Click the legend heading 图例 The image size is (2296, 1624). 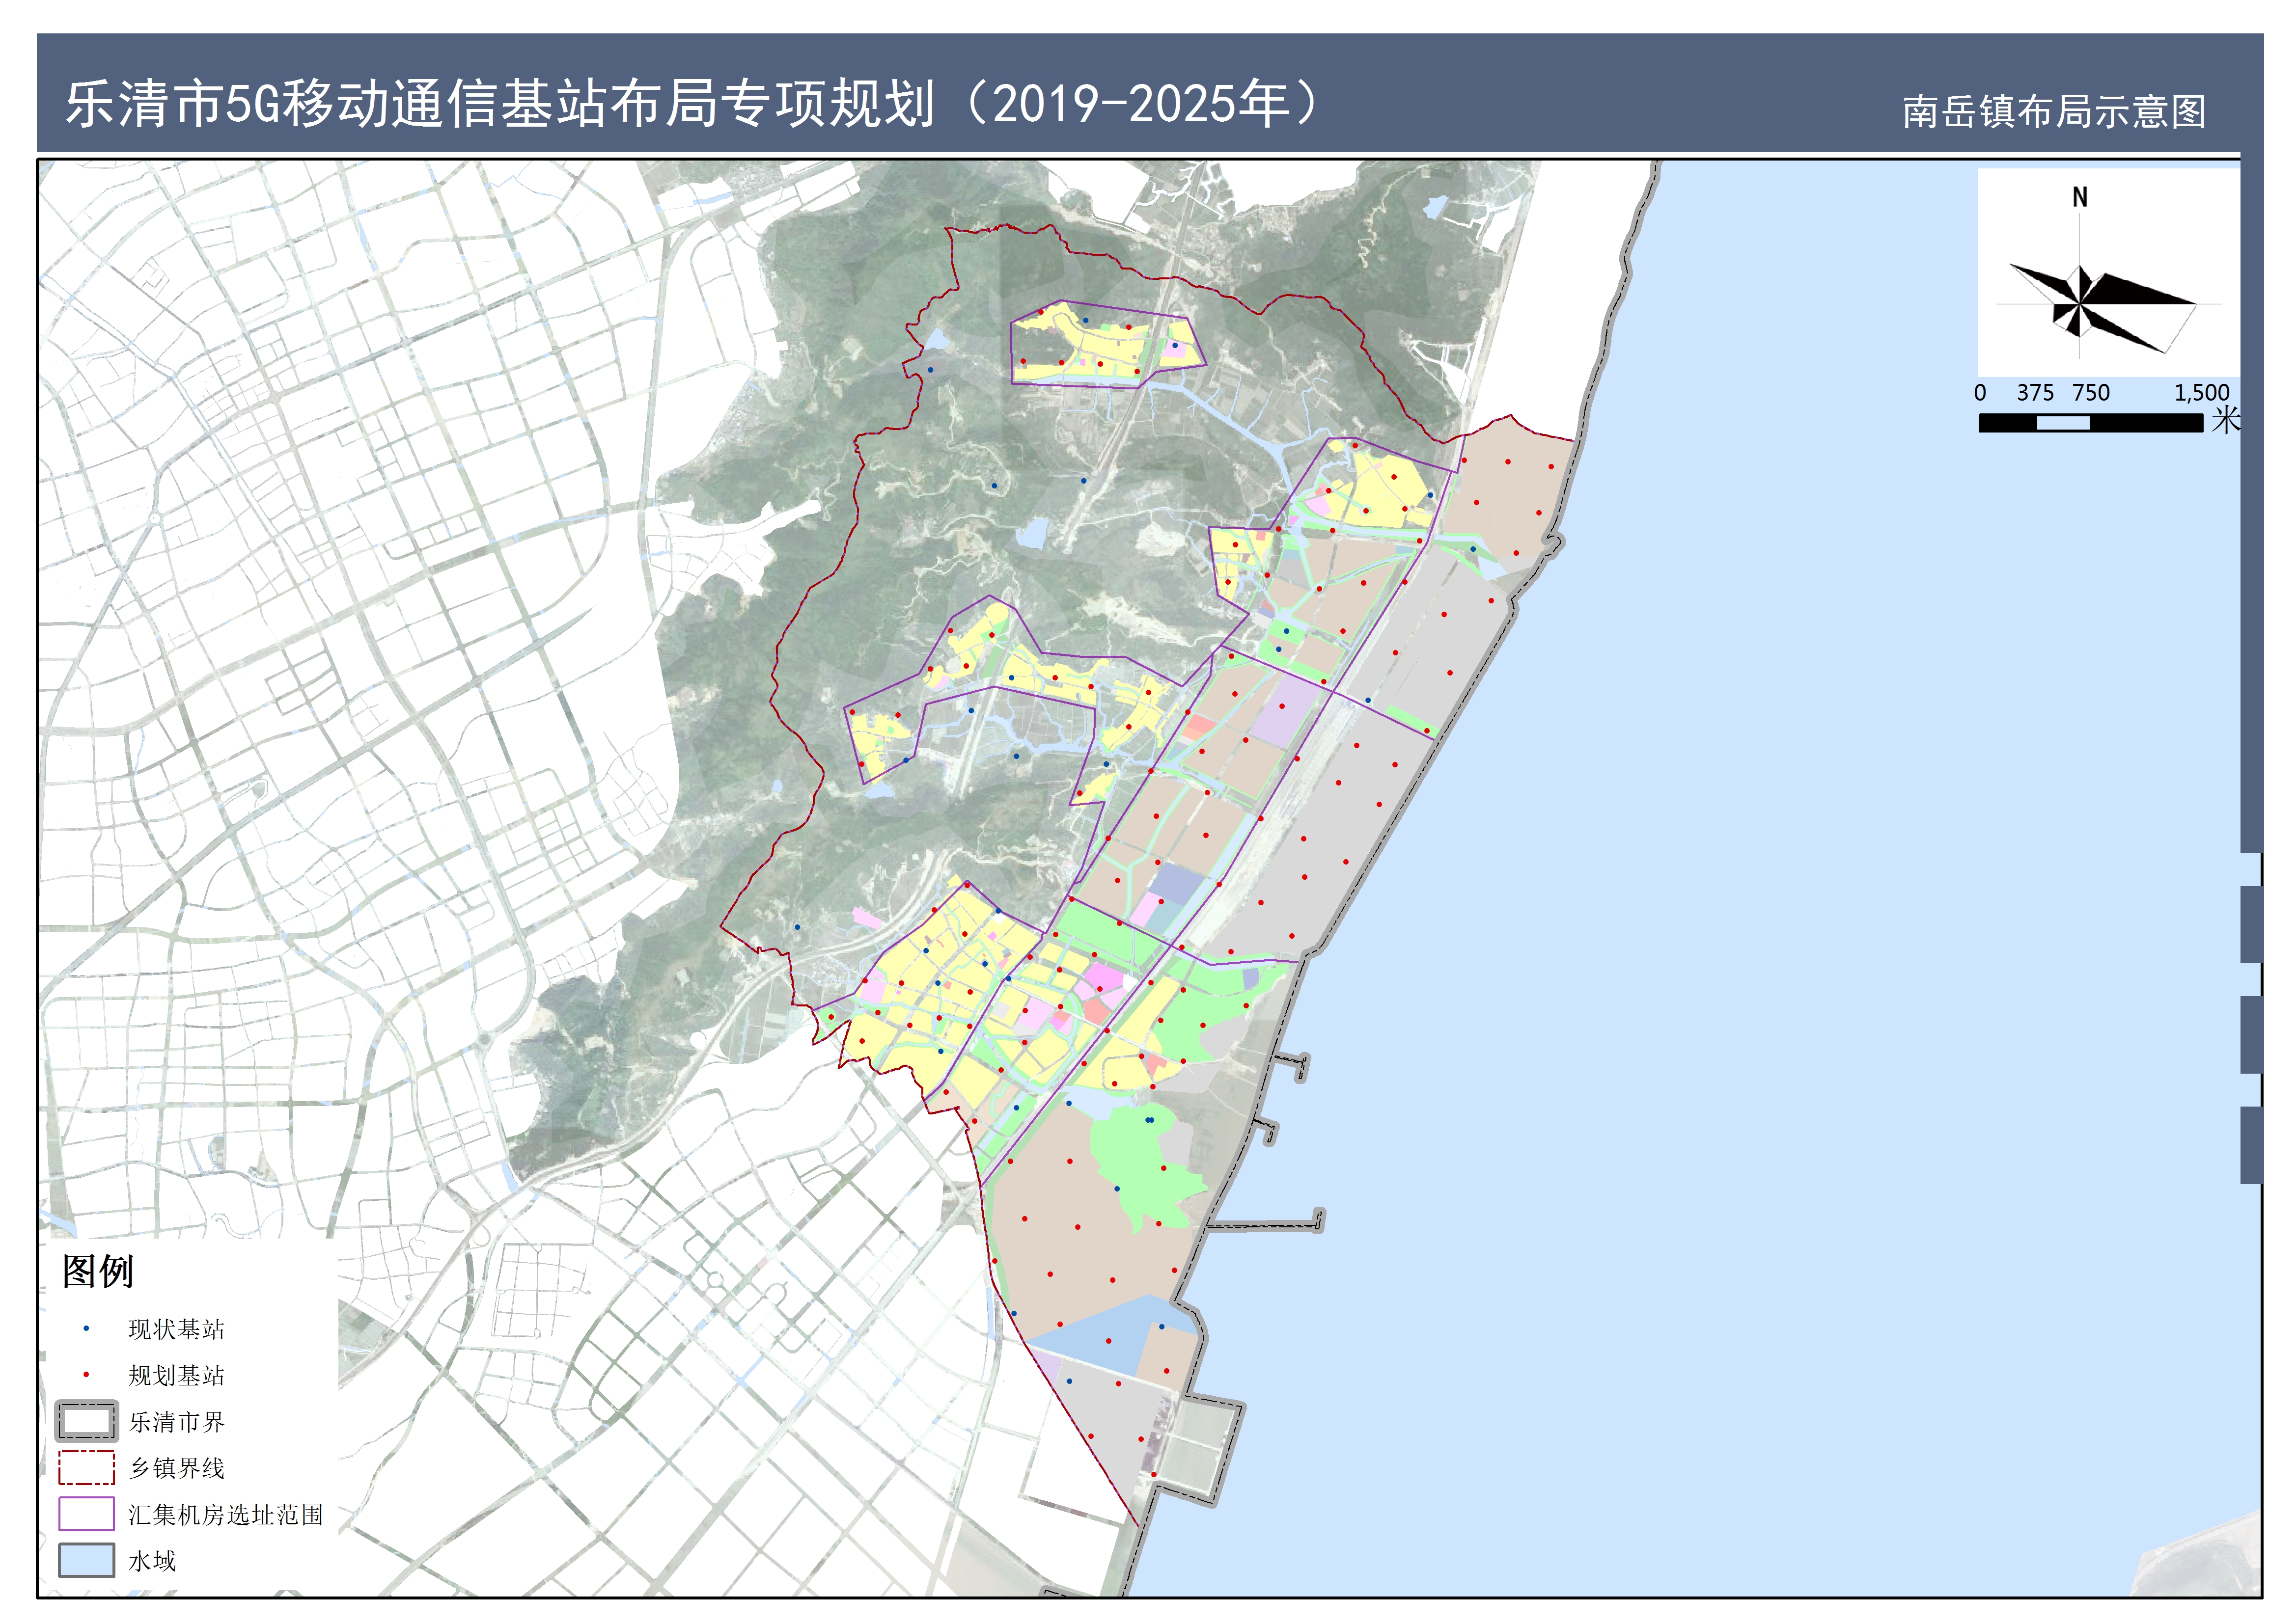point(97,1271)
